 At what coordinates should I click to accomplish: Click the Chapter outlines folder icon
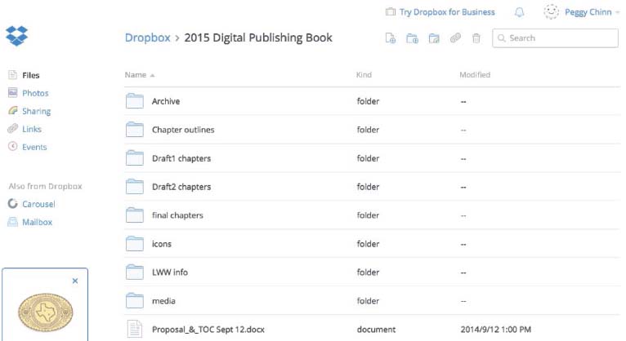[135, 130]
